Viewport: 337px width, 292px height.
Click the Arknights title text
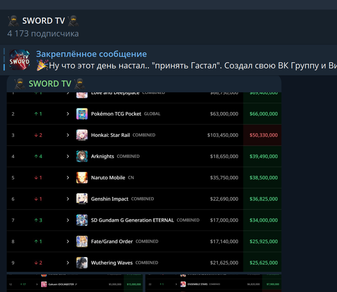point(103,156)
